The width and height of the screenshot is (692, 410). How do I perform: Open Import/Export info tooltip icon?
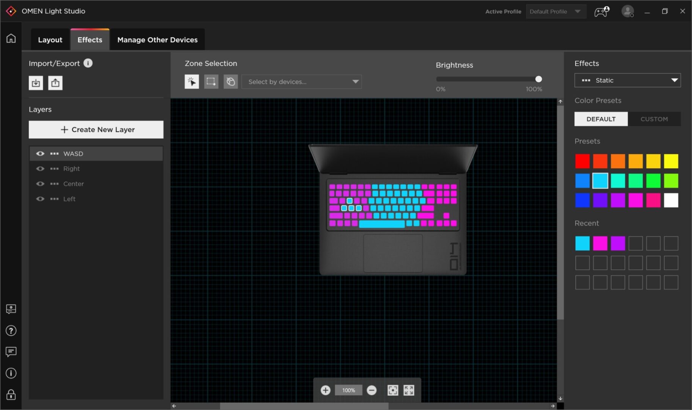pos(88,63)
